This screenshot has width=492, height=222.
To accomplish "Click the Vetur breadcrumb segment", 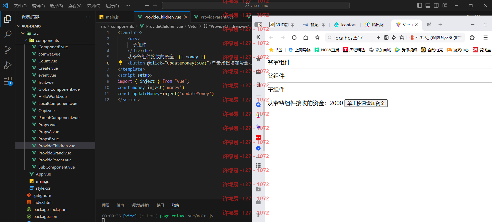I will [193, 26].
